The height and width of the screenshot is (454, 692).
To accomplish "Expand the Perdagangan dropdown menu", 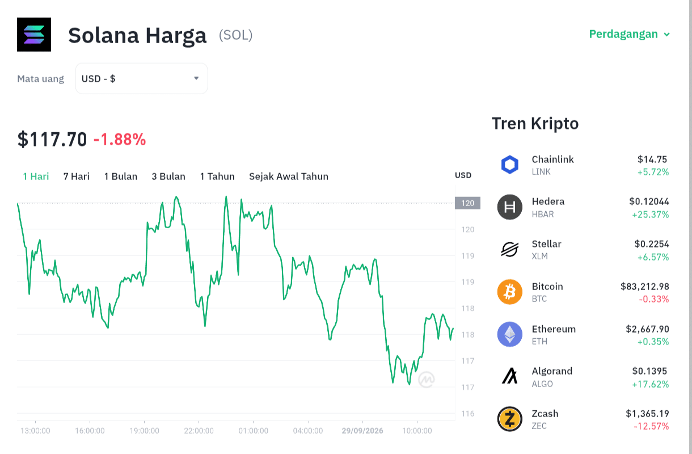I will coord(630,34).
